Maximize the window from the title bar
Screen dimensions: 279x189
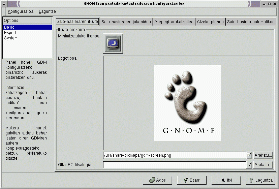coord(269,4)
